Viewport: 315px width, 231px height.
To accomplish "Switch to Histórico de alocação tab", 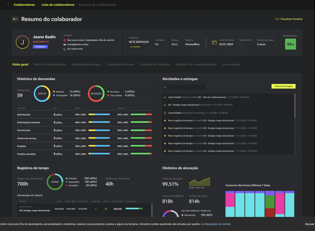I will coord(155,65).
